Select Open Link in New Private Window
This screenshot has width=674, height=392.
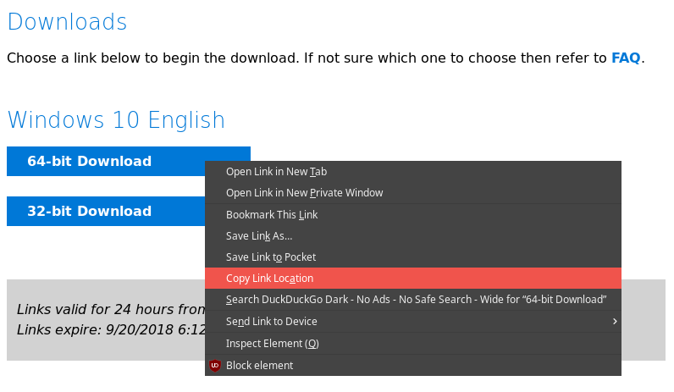[x=304, y=193]
